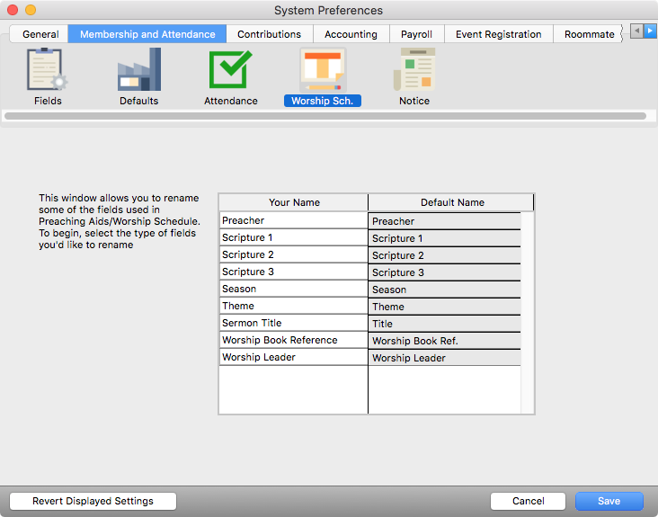Open the Notice newspaper icon
Image resolution: width=658 pixels, height=517 pixels.
pyautogui.click(x=413, y=70)
